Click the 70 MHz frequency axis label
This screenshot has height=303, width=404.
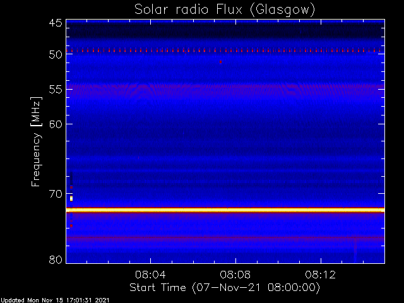click(x=56, y=194)
